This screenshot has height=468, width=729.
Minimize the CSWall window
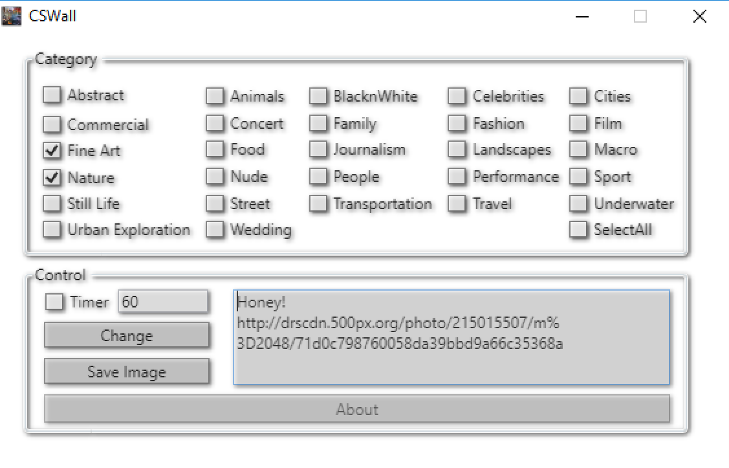[582, 16]
